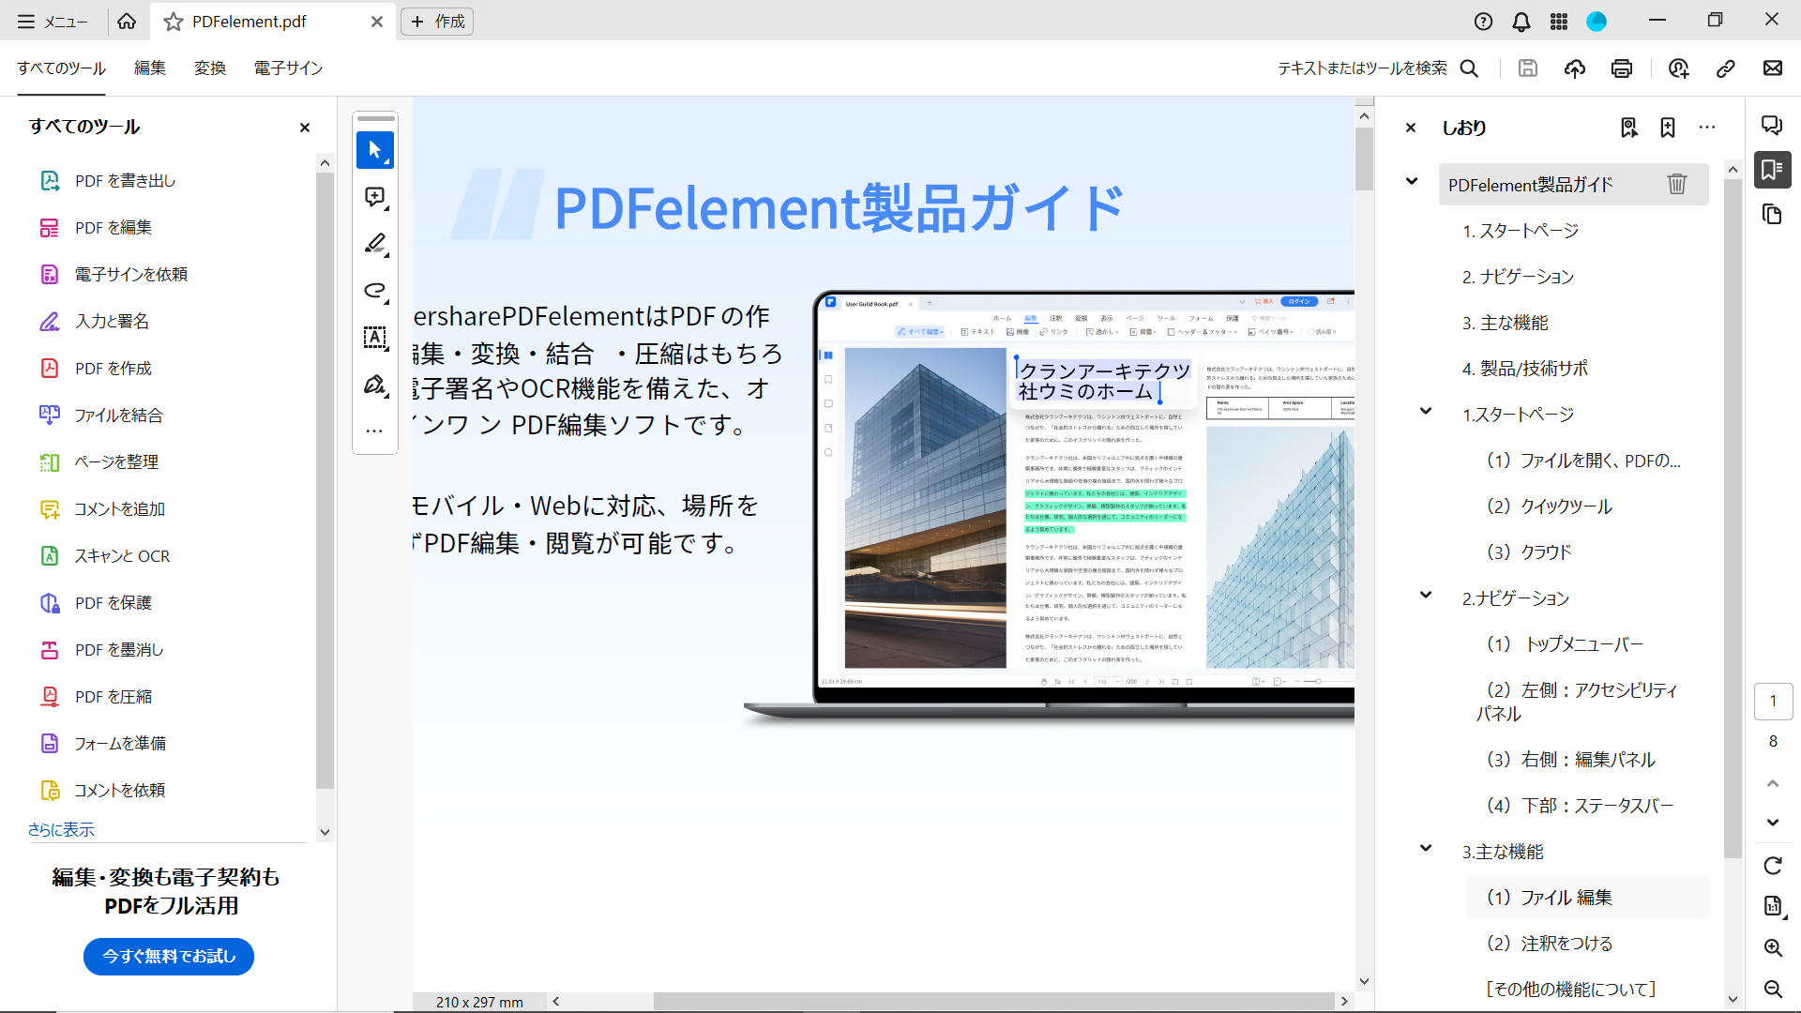Screen dimensions: 1801x1013
Task: Open the page thumbnails panel icon
Action: coord(1772,215)
